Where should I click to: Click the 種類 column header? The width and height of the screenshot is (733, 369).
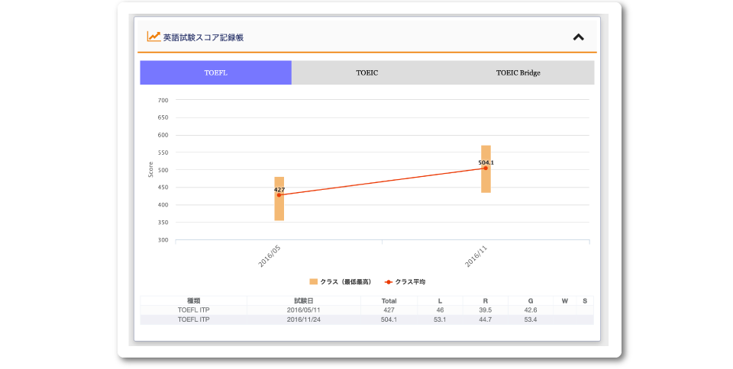point(193,301)
